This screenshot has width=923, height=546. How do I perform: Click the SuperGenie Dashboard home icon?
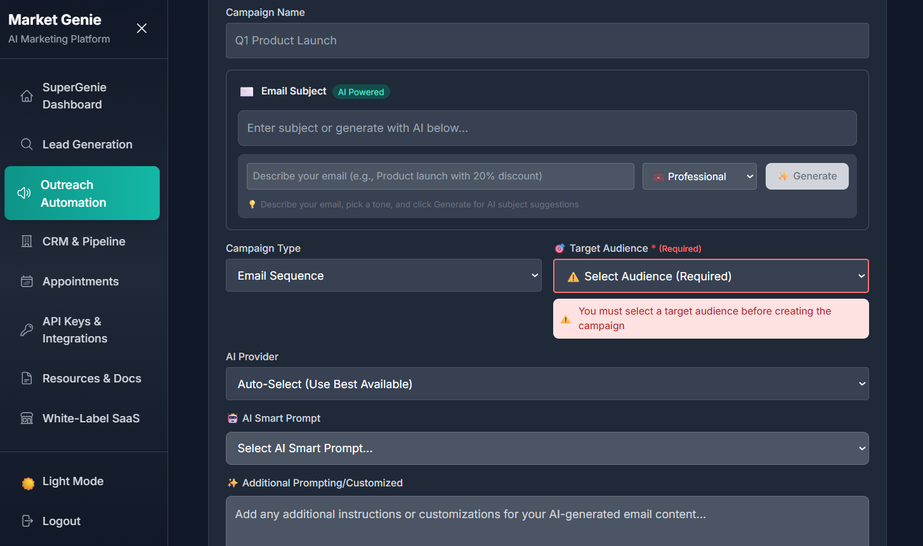(x=27, y=96)
